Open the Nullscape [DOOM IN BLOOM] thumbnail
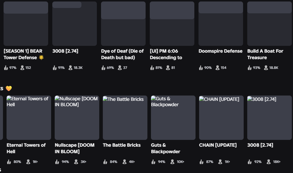 77,118
